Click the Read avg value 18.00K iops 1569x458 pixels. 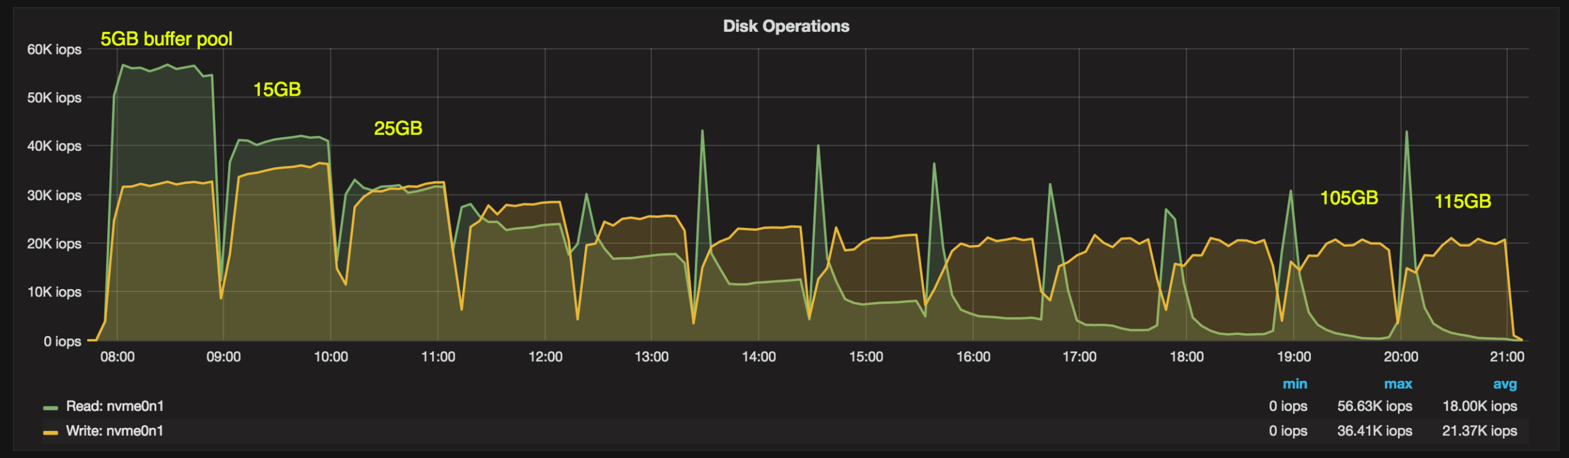tap(1479, 406)
